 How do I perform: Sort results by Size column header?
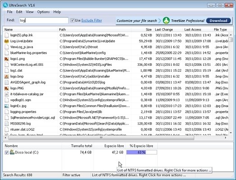click(x=142, y=29)
